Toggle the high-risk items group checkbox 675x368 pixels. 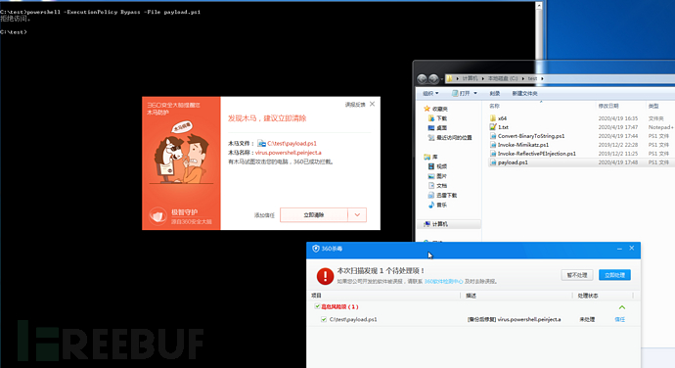317,306
